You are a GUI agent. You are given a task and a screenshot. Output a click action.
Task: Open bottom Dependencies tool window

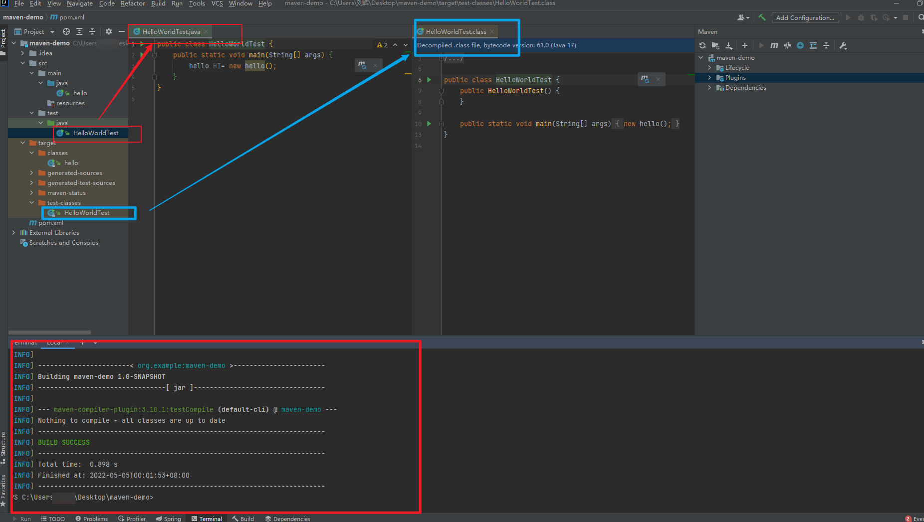coord(288,519)
